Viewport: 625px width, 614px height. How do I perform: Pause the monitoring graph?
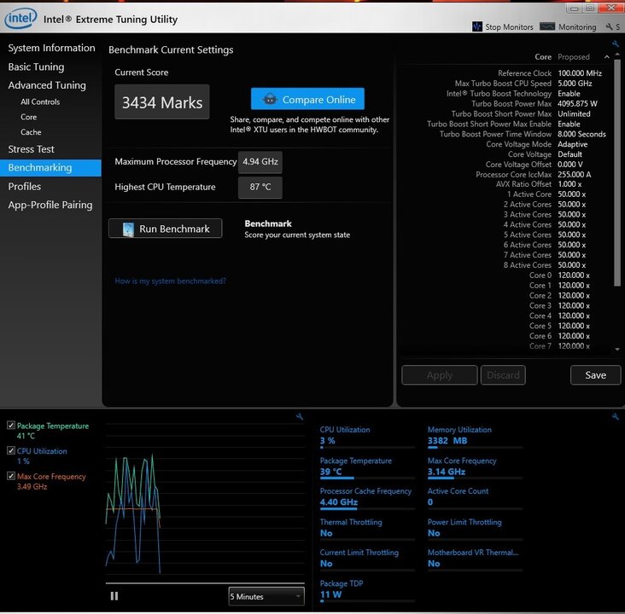pyautogui.click(x=114, y=596)
